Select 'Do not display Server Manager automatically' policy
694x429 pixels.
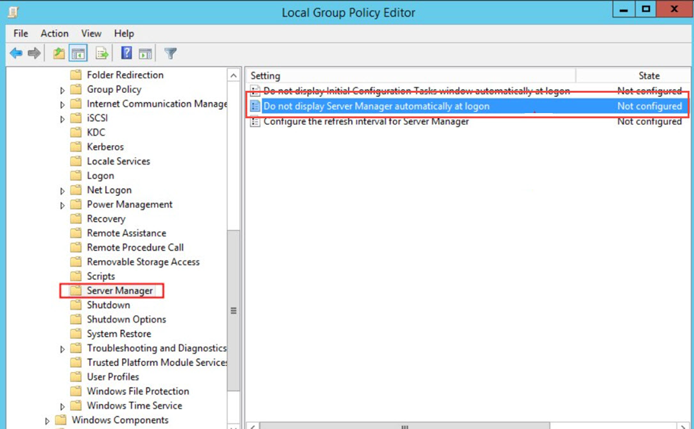376,106
